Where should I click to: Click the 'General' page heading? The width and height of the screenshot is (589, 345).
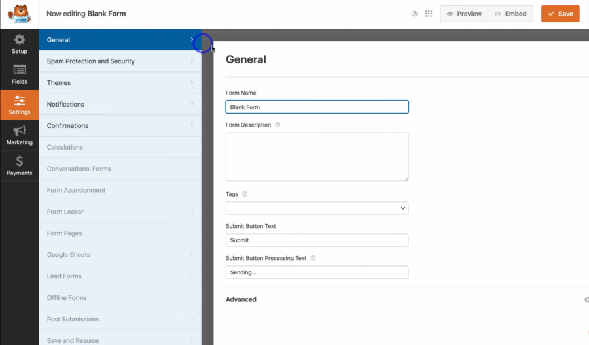click(x=245, y=59)
